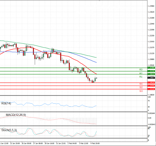
Task: Click the current price tag 1.19807
Action: [151, 78]
